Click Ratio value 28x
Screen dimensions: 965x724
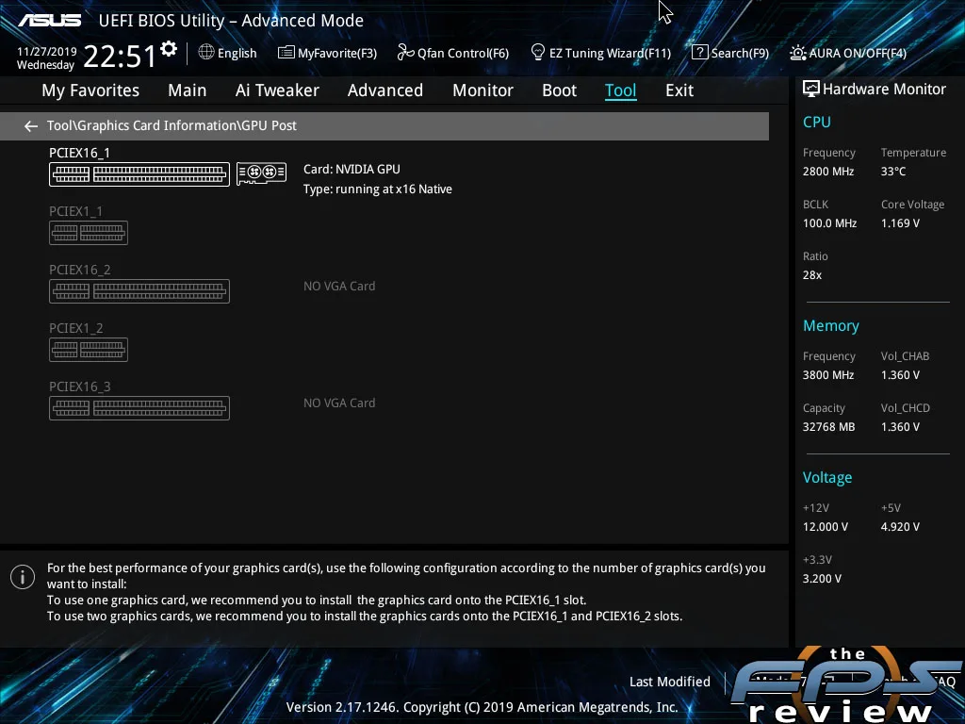point(812,275)
